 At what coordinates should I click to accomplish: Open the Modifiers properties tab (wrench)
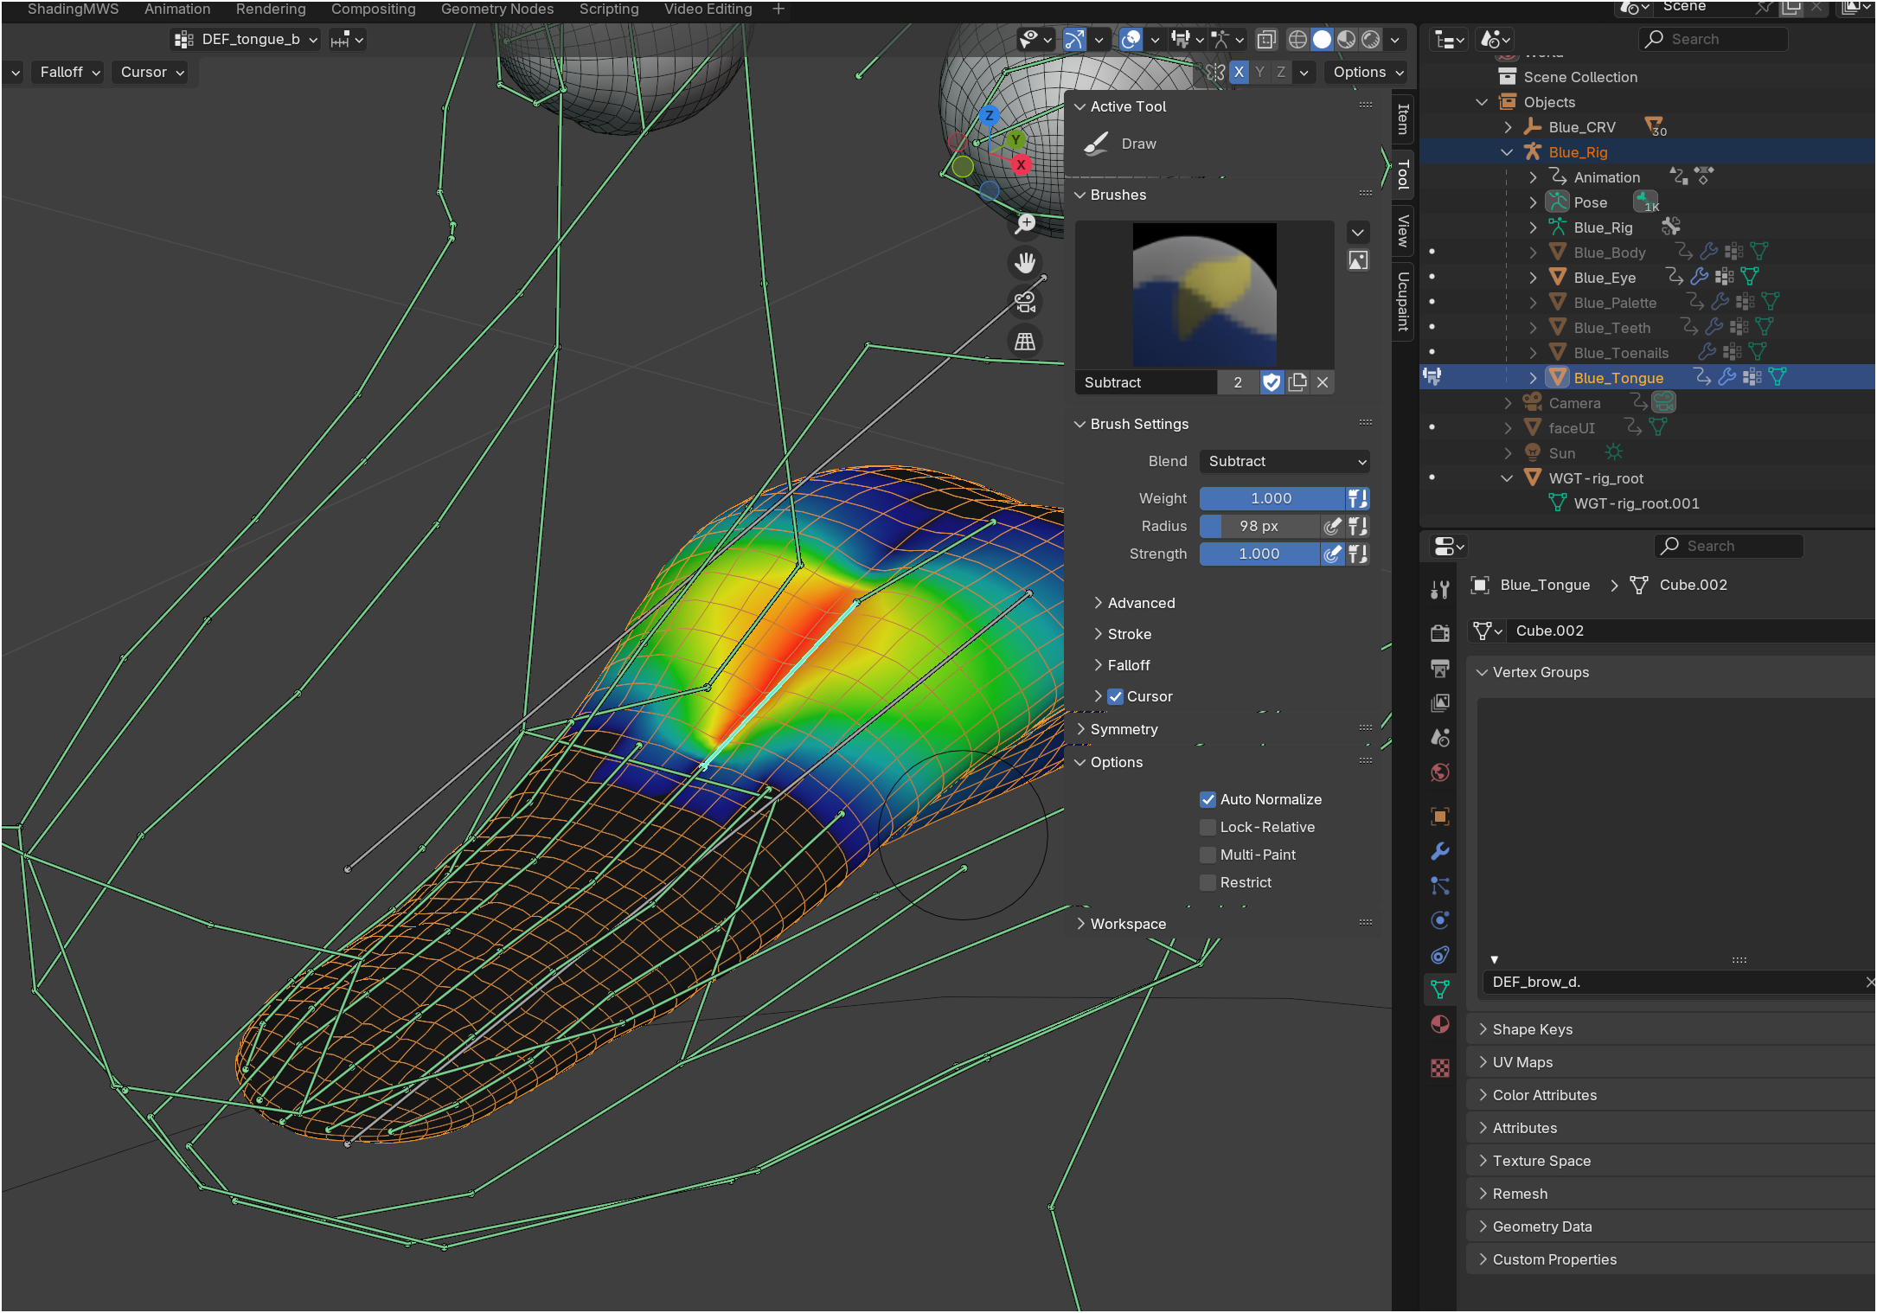[x=1439, y=851]
